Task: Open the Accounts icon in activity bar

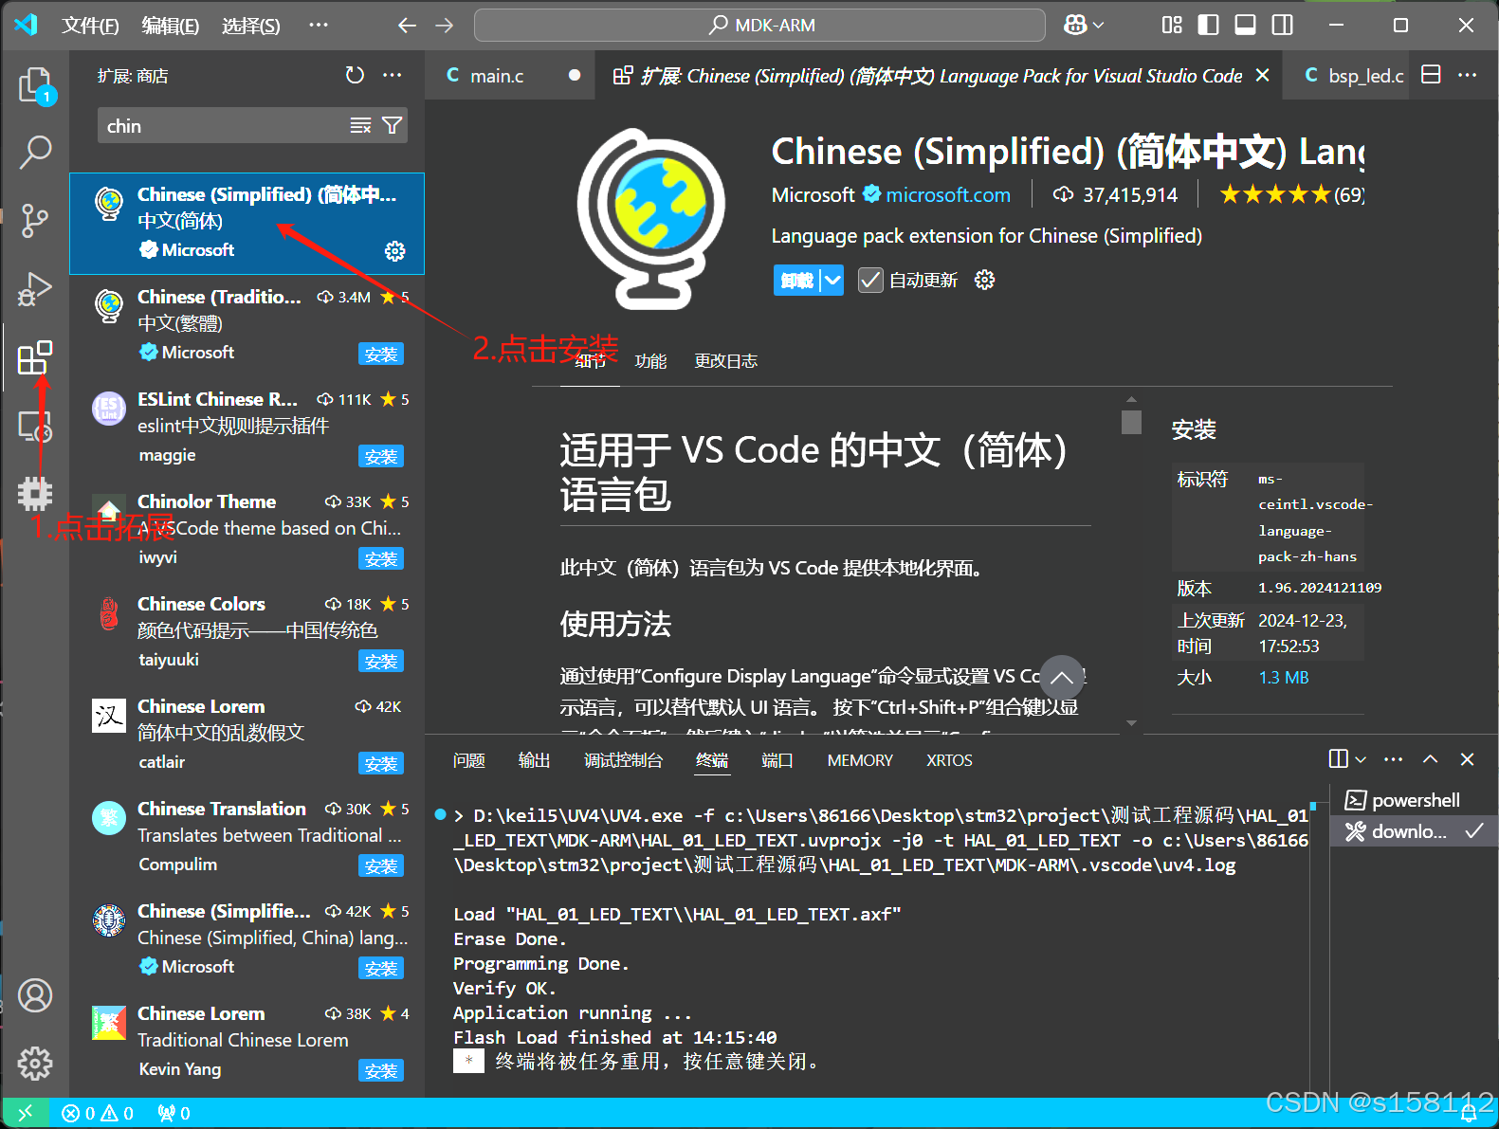Action: click(36, 995)
